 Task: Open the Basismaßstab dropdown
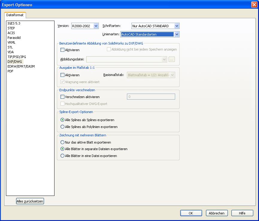click(151, 75)
